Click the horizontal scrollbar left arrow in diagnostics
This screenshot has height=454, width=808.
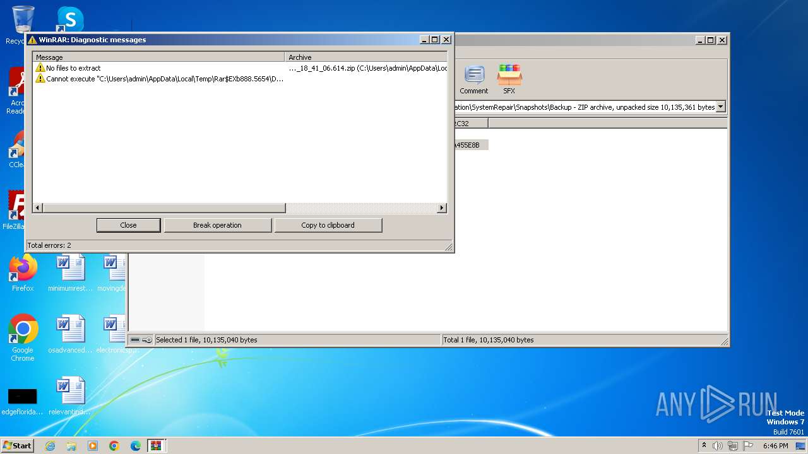tap(38, 208)
